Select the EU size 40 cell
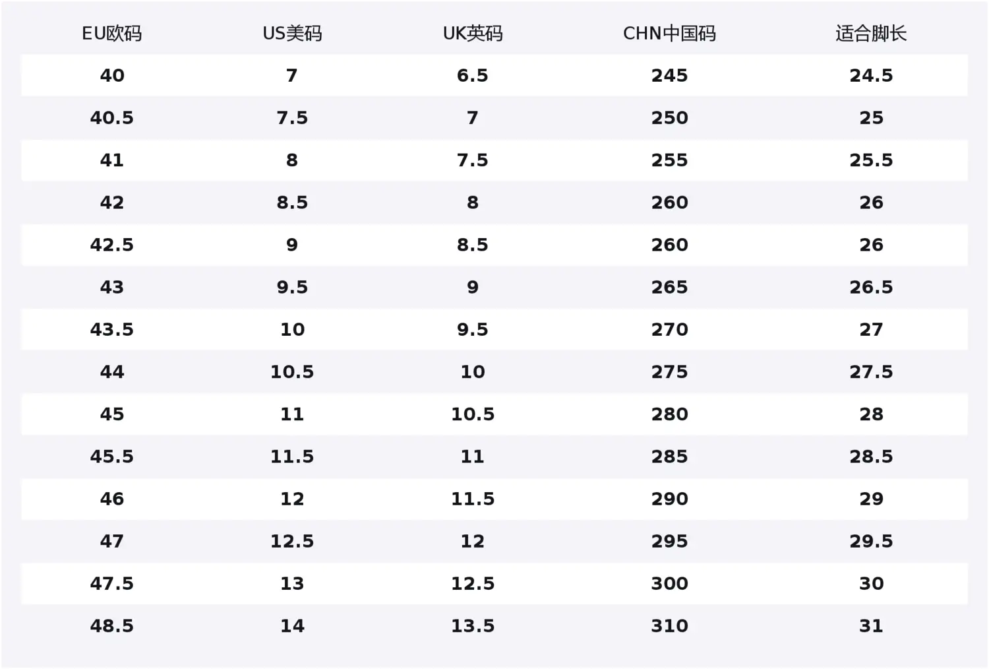Image resolution: width=989 pixels, height=669 pixels. pyautogui.click(x=112, y=76)
